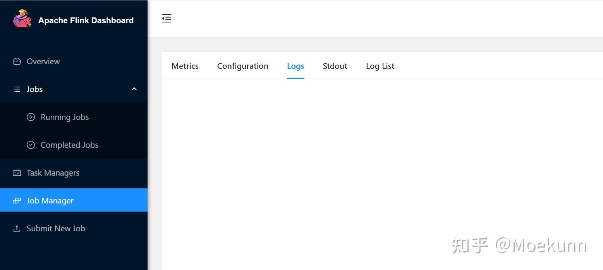
Task: Switch to the Metrics tab
Action: (185, 66)
